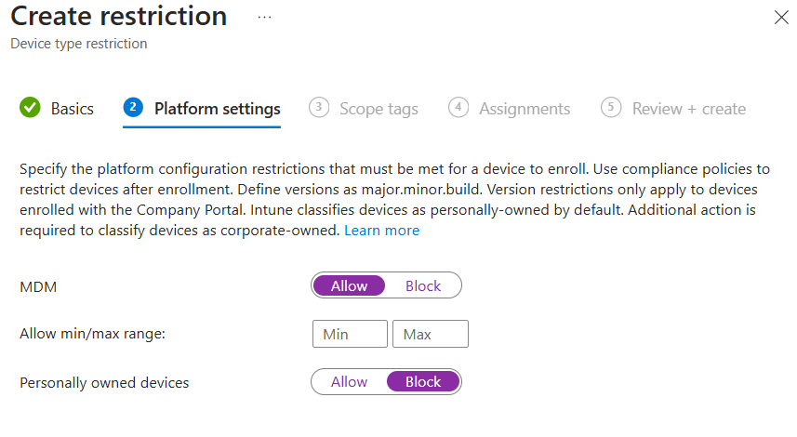Open the Assignments tab
Screen dimensions: 797x437
(x=525, y=109)
